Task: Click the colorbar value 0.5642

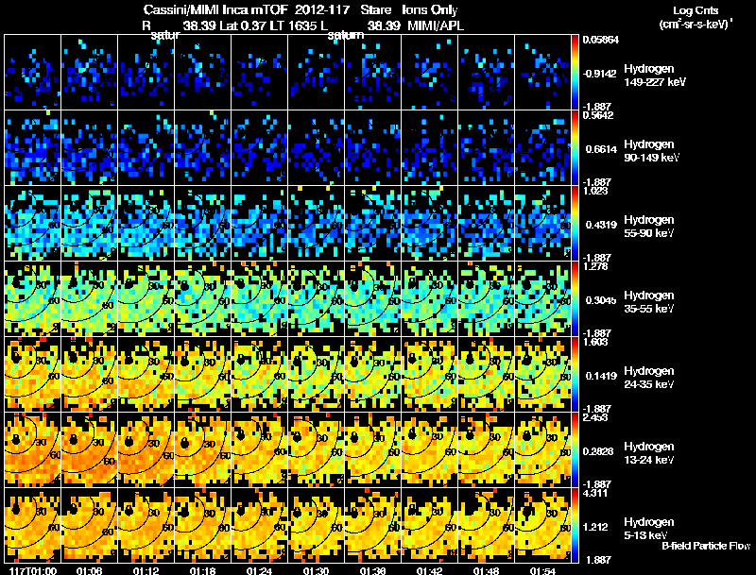Action: pos(598,115)
